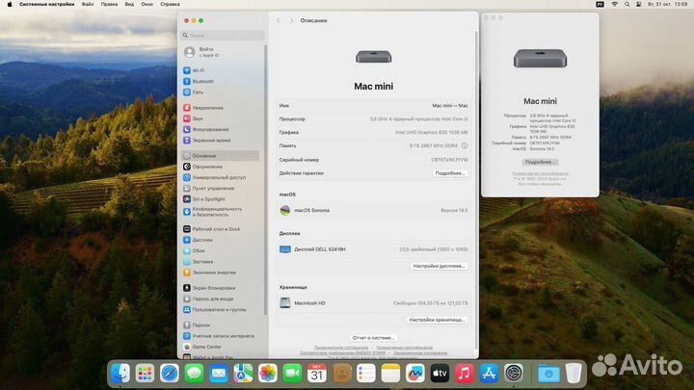Click the Mac mini name row value
Screen dimensions: 694x390
[x=450, y=106]
